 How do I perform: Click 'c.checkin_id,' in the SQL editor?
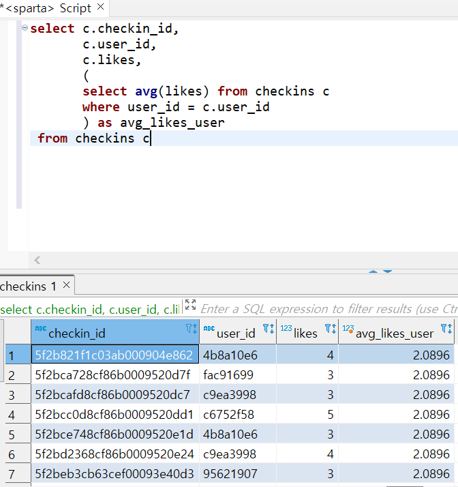[130, 29]
